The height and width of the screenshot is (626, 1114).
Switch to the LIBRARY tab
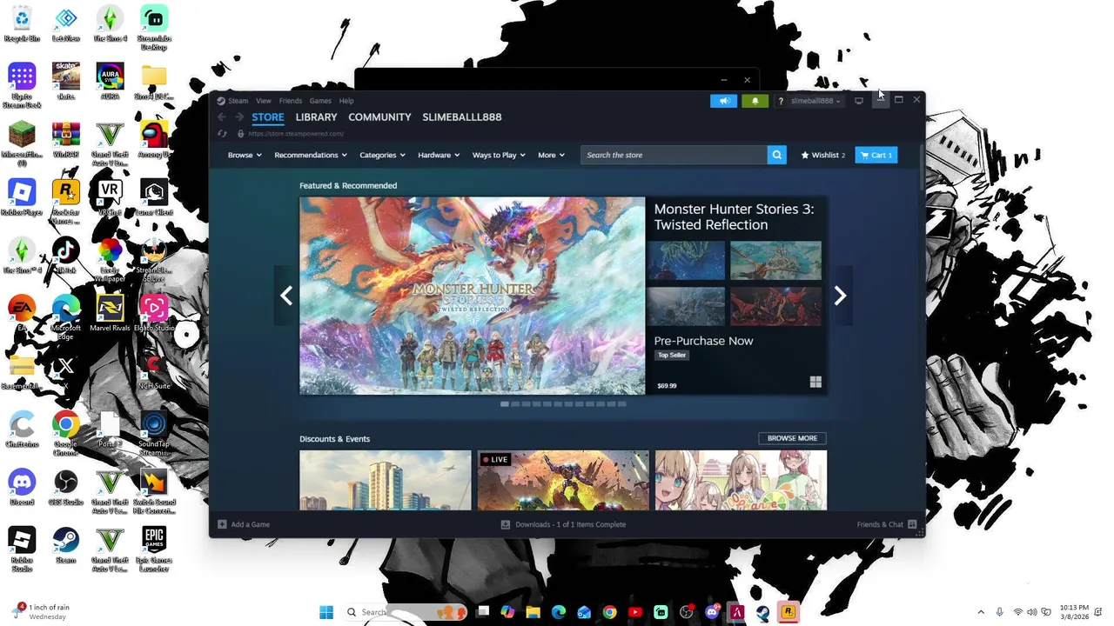pyautogui.click(x=316, y=117)
